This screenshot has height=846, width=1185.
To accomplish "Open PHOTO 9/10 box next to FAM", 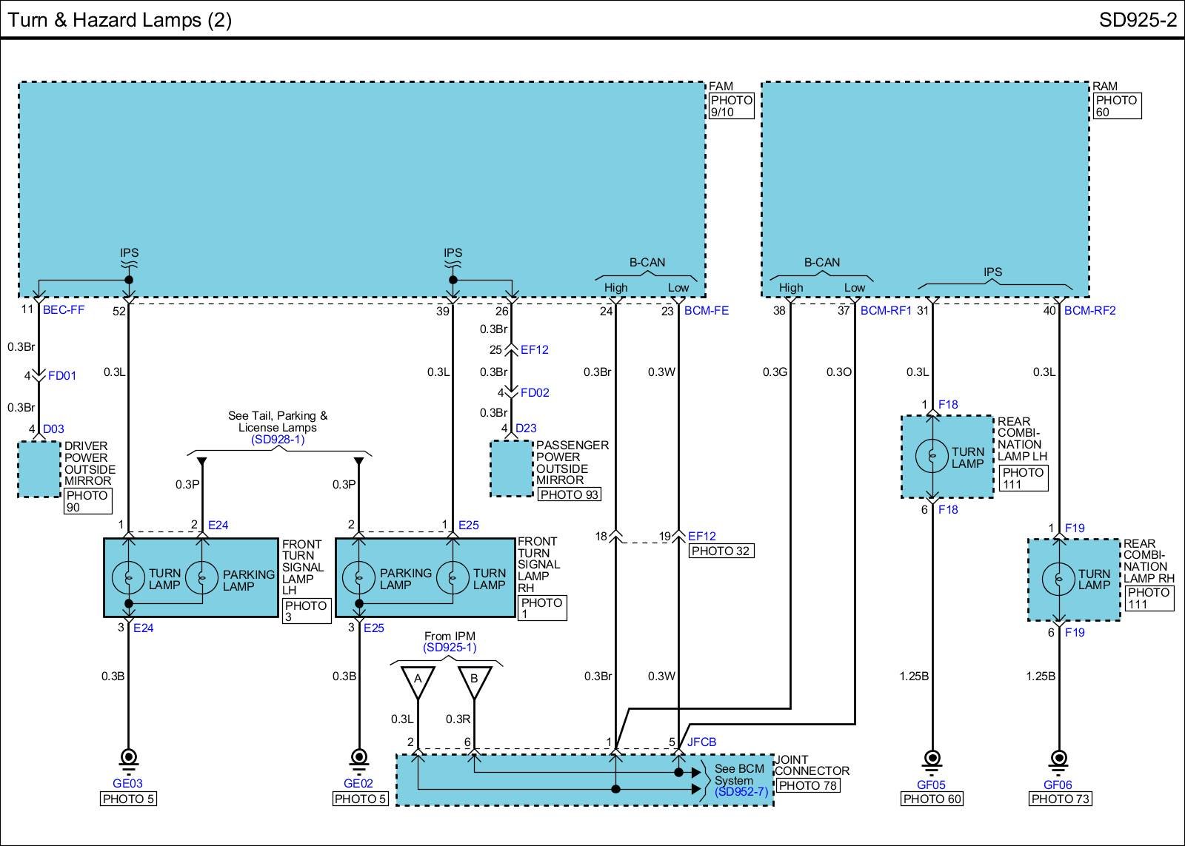I will 731,106.
